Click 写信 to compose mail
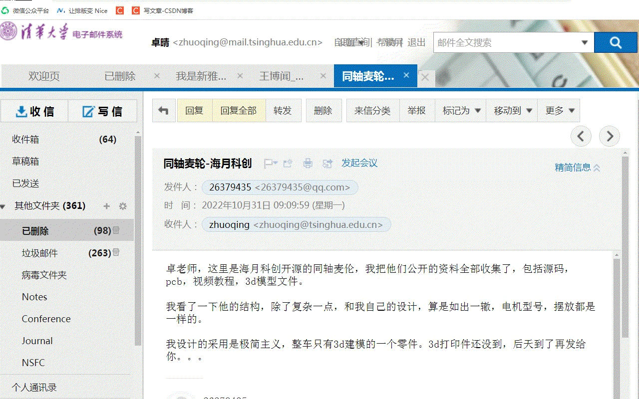Image resolution: width=639 pixels, height=399 pixels. point(102,111)
